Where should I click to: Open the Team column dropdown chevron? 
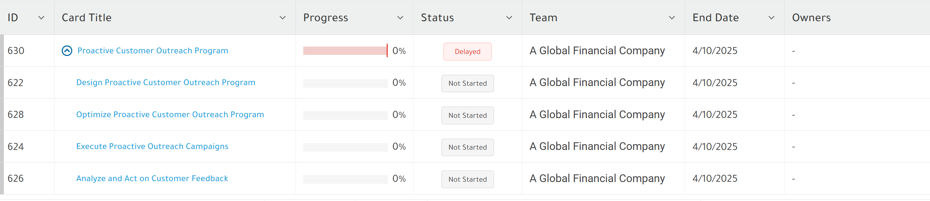click(672, 18)
